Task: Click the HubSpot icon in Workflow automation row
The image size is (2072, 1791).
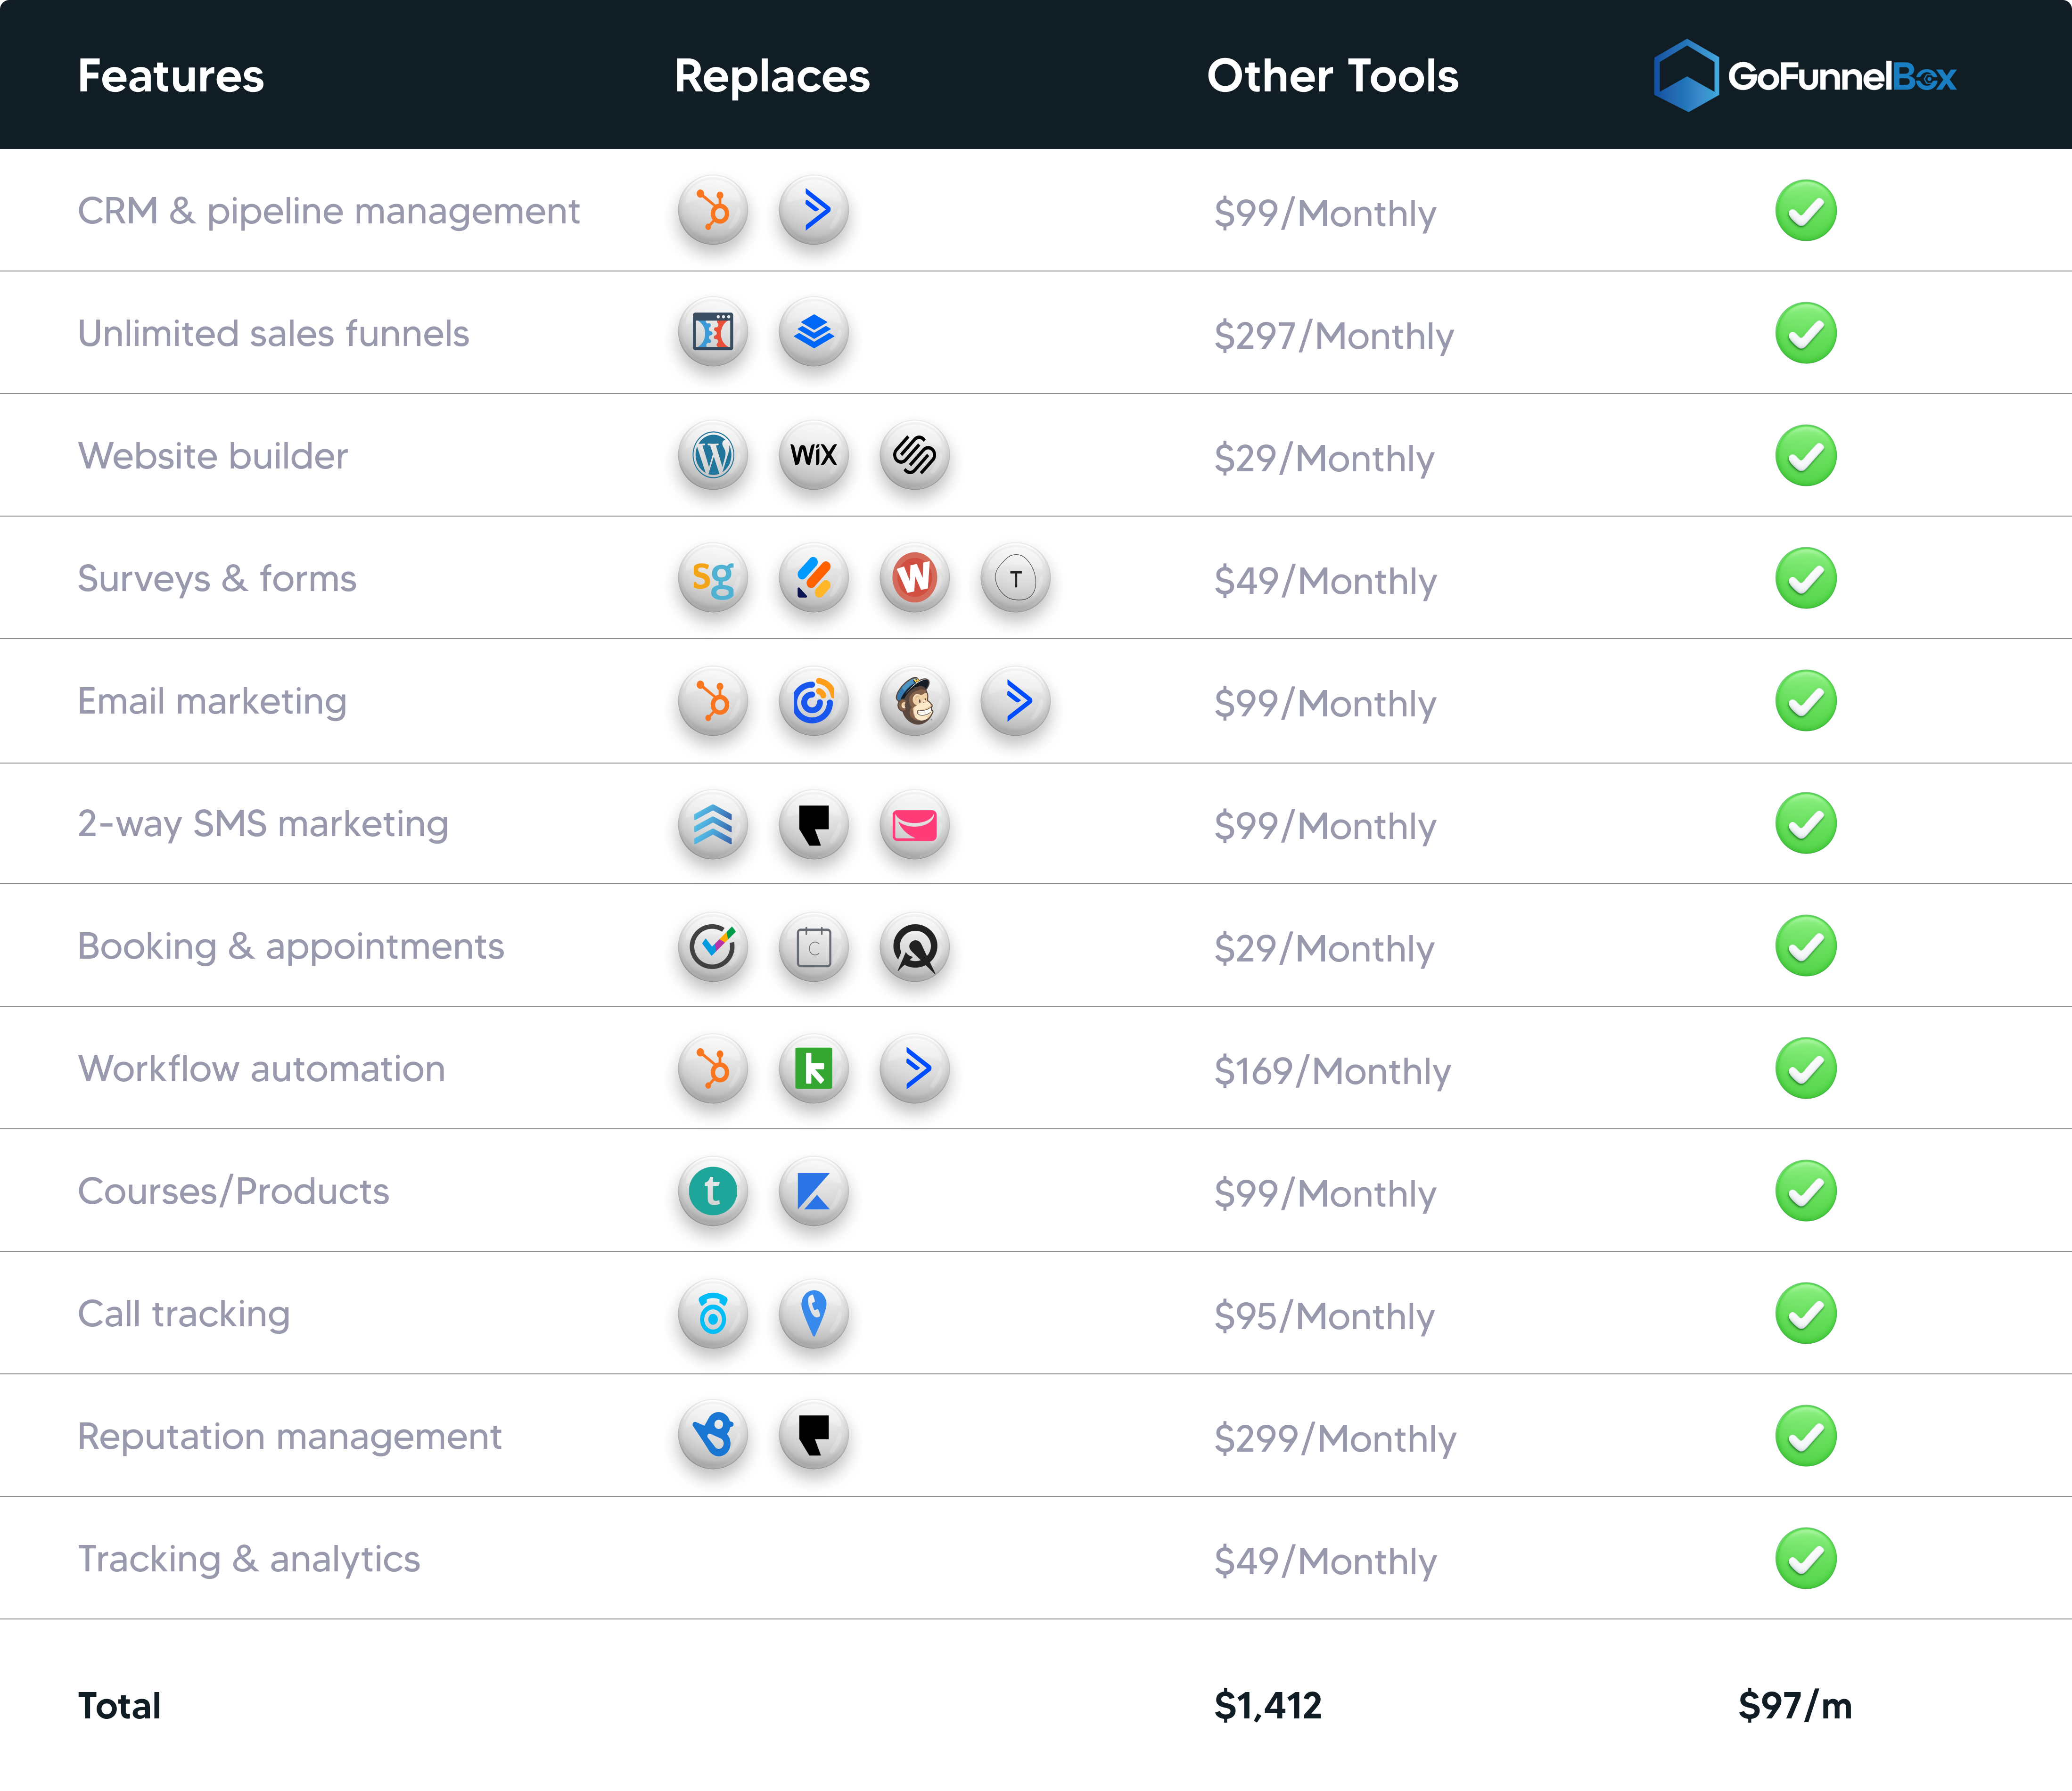Action: (713, 1068)
